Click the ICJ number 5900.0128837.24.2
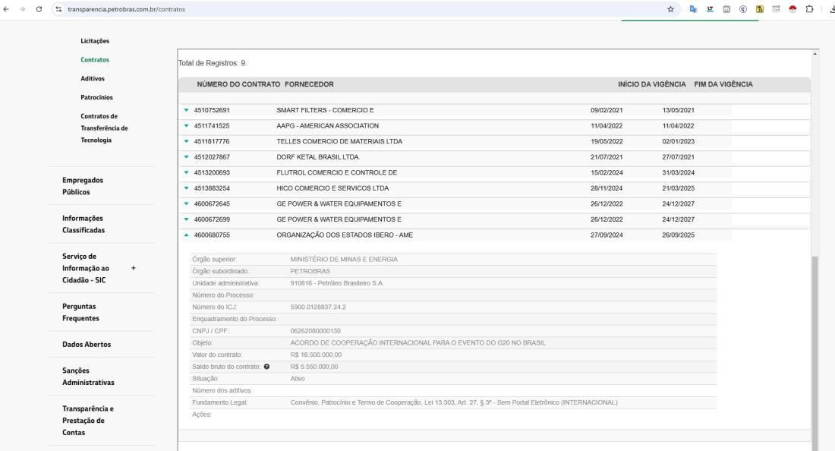 [x=318, y=307]
